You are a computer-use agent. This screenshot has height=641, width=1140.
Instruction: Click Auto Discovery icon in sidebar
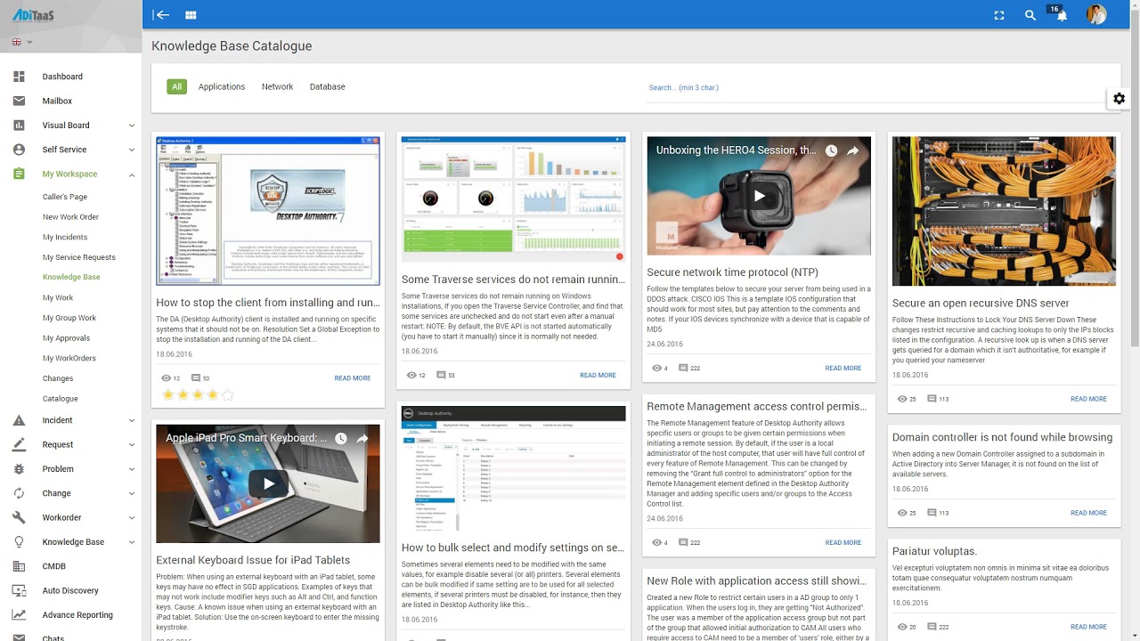[19, 590]
